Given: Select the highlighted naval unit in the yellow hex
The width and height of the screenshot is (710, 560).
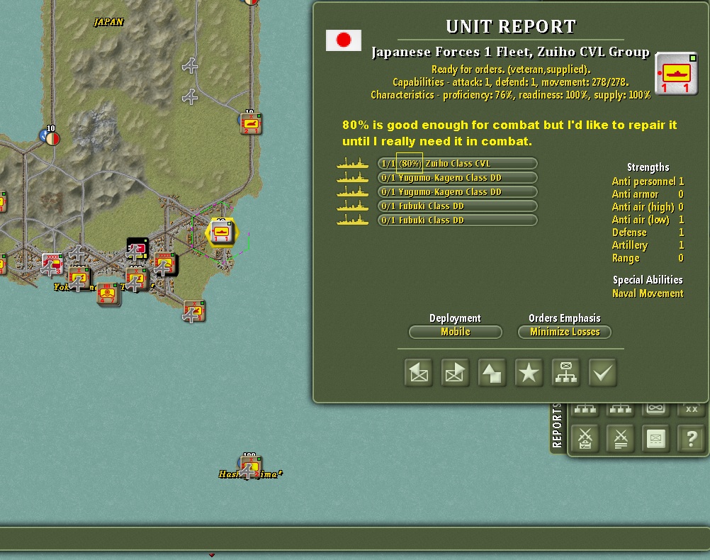Looking at the screenshot, I should point(222,232).
